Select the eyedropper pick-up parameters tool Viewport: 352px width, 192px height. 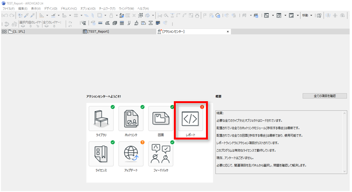pos(26,16)
